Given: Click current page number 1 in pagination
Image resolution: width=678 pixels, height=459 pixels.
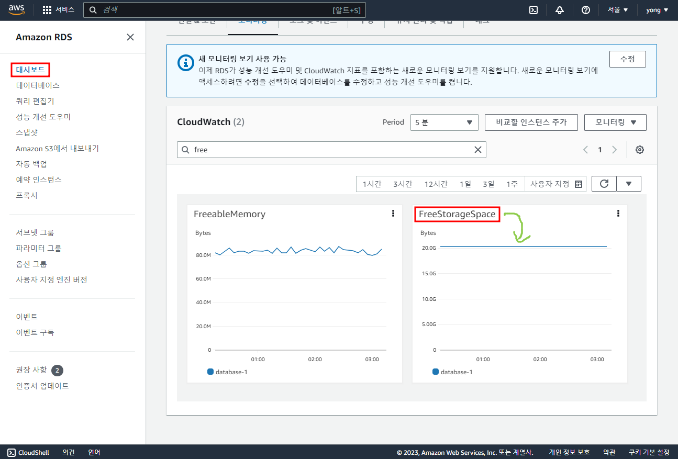Looking at the screenshot, I should tap(600, 150).
